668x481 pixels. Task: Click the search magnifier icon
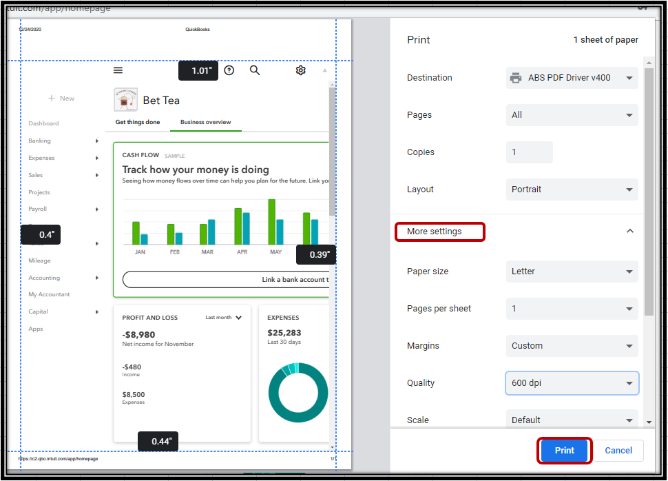coord(255,70)
